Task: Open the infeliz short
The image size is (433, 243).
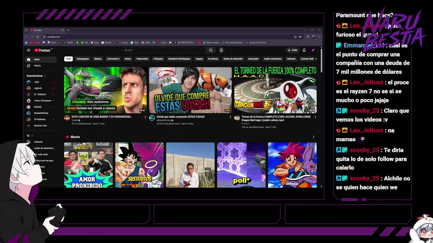Action: point(292,165)
